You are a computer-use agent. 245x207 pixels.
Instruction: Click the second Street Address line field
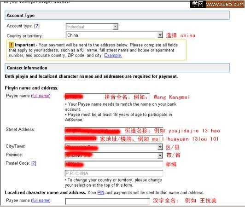114,138
